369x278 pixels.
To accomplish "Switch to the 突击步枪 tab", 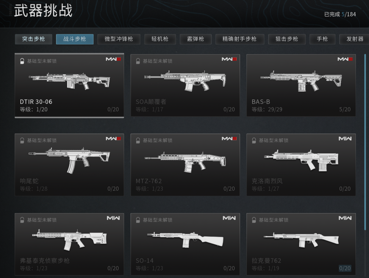I will [x=33, y=39].
